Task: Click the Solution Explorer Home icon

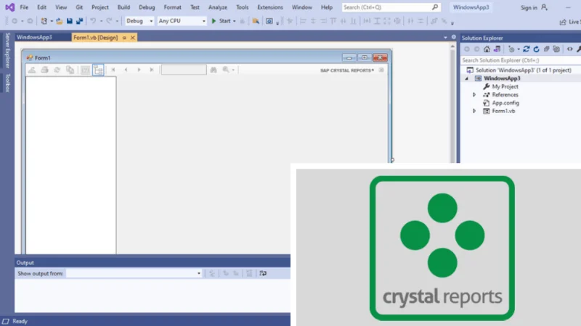Action: coord(487,49)
